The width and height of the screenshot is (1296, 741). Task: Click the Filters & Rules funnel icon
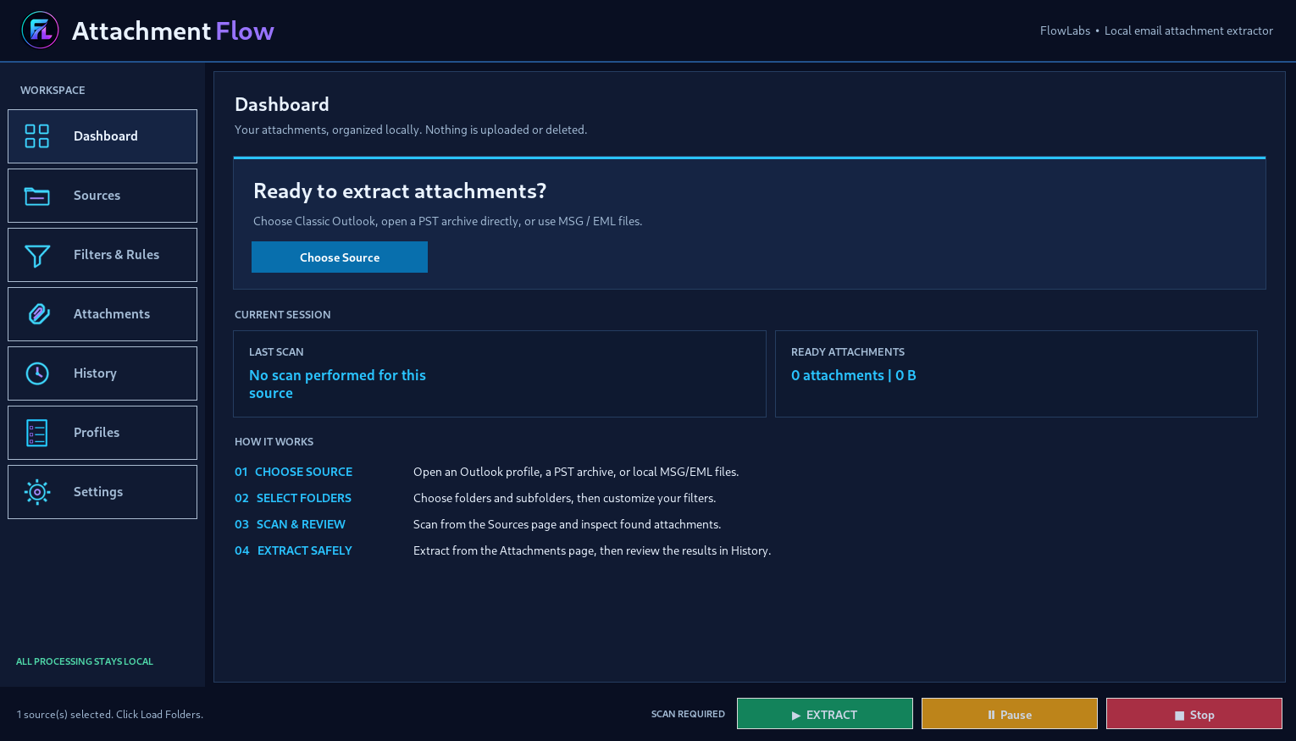coord(37,255)
